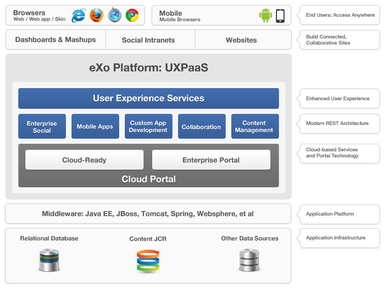The image size is (385, 289).
Task: Select the Social Intranets section
Action: (150, 39)
